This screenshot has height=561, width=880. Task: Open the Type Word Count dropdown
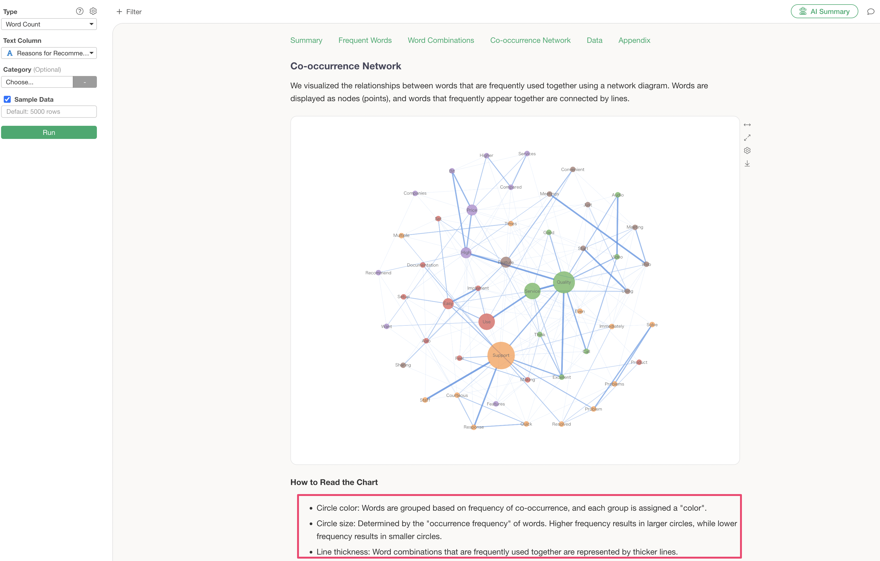tap(49, 24)
